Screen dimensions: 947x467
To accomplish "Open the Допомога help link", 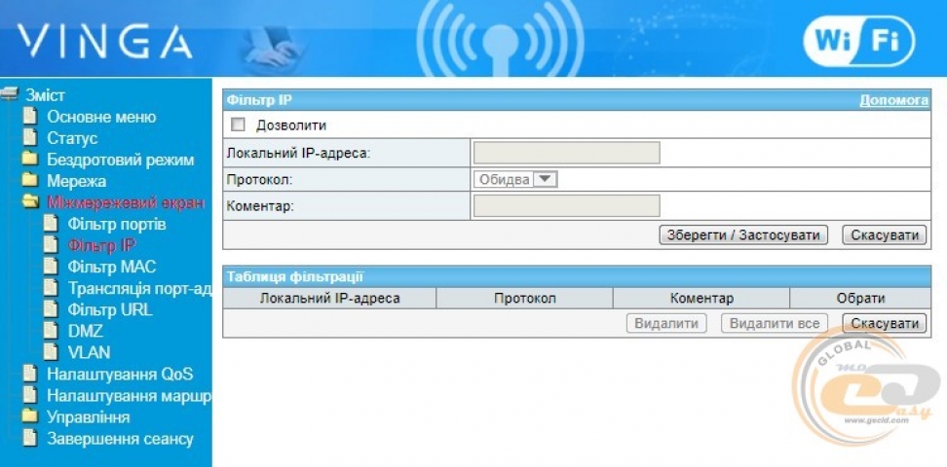I will click(x=893, y=100).
